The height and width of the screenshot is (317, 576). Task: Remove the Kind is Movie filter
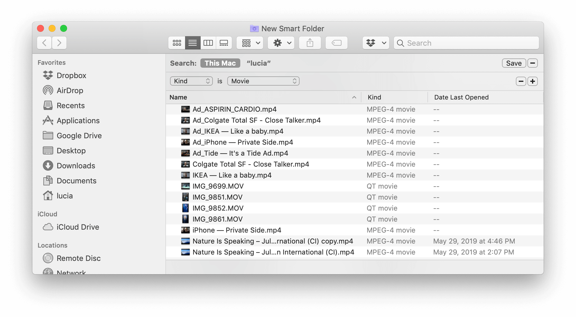pyautogui.click(x=521, y=81)
